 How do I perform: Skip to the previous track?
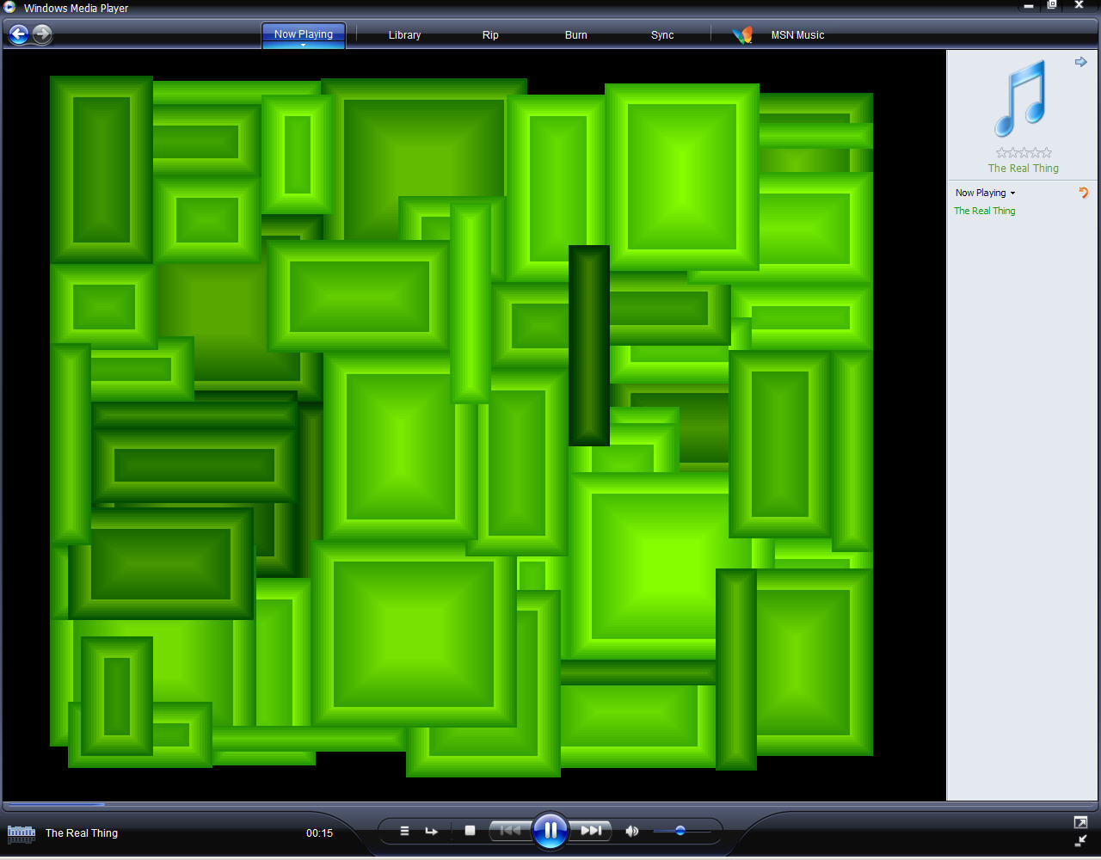point(510,831)
